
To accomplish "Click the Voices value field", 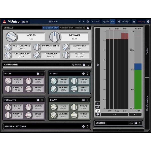I will (x=31, y=37).
